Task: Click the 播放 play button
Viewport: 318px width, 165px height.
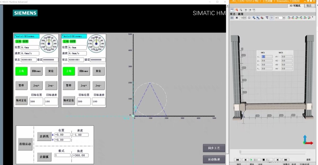Action: click(x=255, y=160)
